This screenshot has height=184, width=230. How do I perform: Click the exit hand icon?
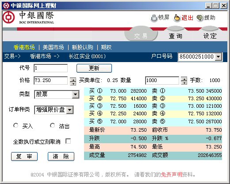[x=176, y=18]
